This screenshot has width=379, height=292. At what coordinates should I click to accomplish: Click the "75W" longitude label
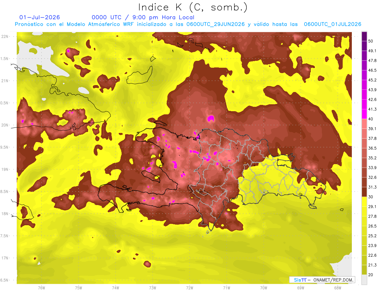[x=78, y=288]
